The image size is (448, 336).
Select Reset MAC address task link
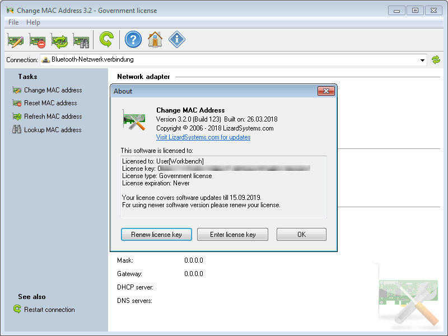tap(50, 103)
